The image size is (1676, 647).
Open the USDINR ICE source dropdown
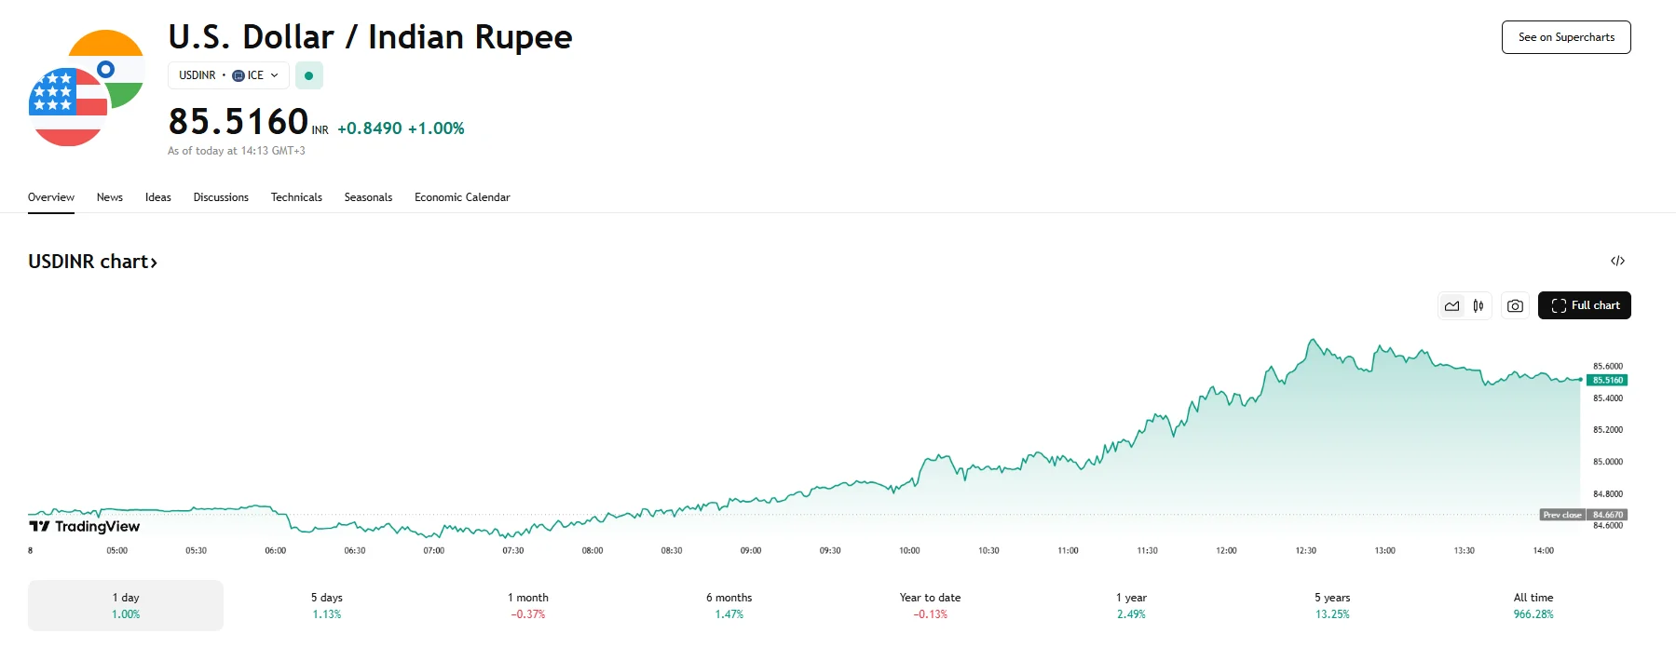click(228, 75)
